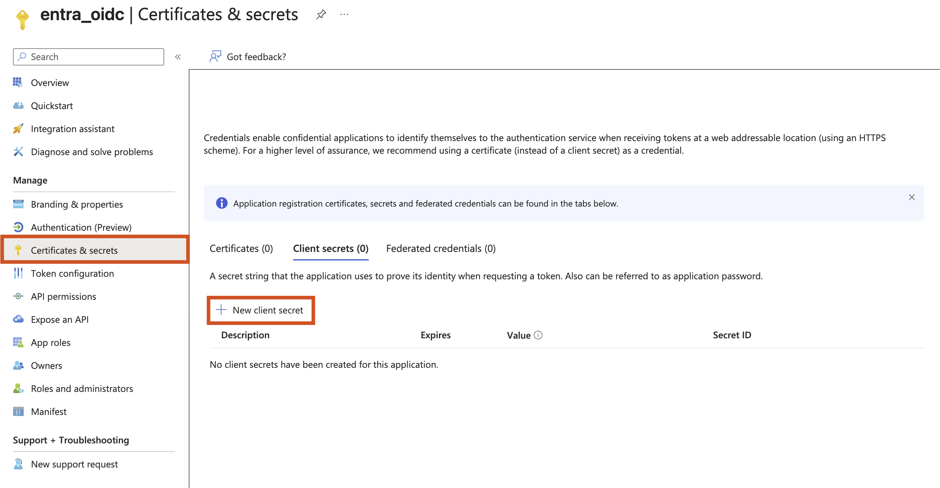Click the New support request icon
The width and height of the screenshot is (940, 488).
click(x=18, y=464)
